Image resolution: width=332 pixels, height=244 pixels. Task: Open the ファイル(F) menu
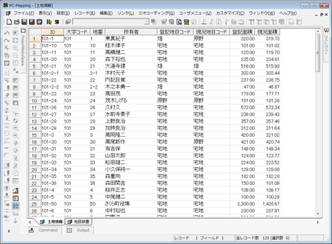tap(24, 13)
